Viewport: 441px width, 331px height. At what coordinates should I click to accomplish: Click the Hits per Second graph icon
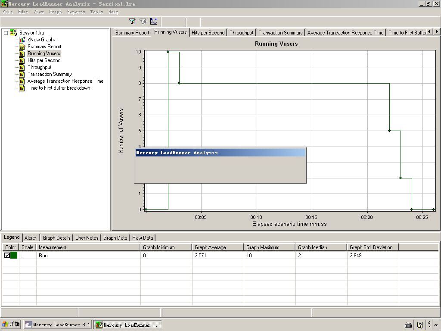(x=22, y=60)
